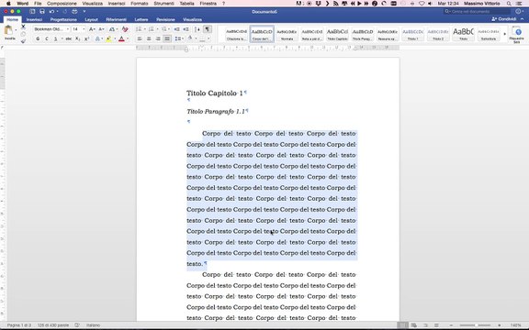Adjust the zoom slider in status bar
529x330 pixels.
[476, 325]
